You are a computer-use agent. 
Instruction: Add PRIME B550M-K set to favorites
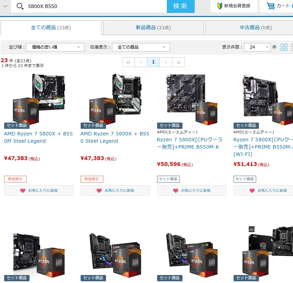click(x=192, y=190)
